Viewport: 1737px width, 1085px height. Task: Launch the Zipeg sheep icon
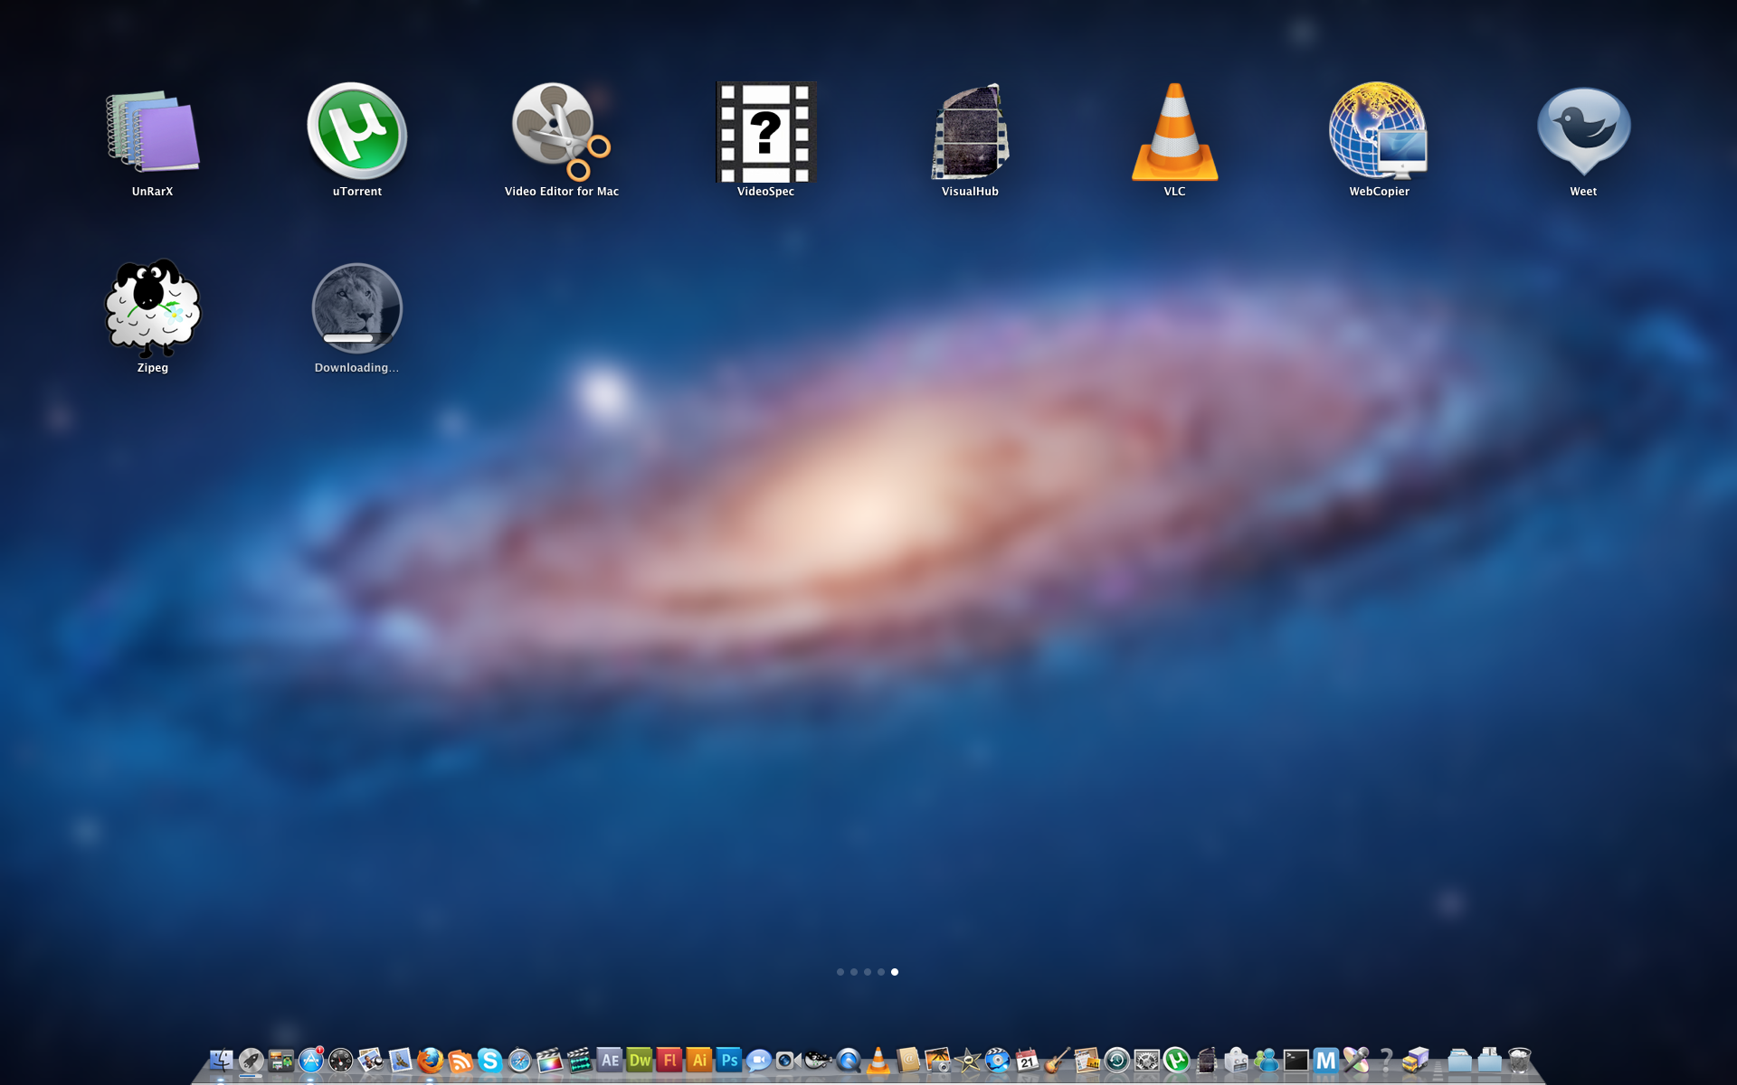click(x=152, y=308)
